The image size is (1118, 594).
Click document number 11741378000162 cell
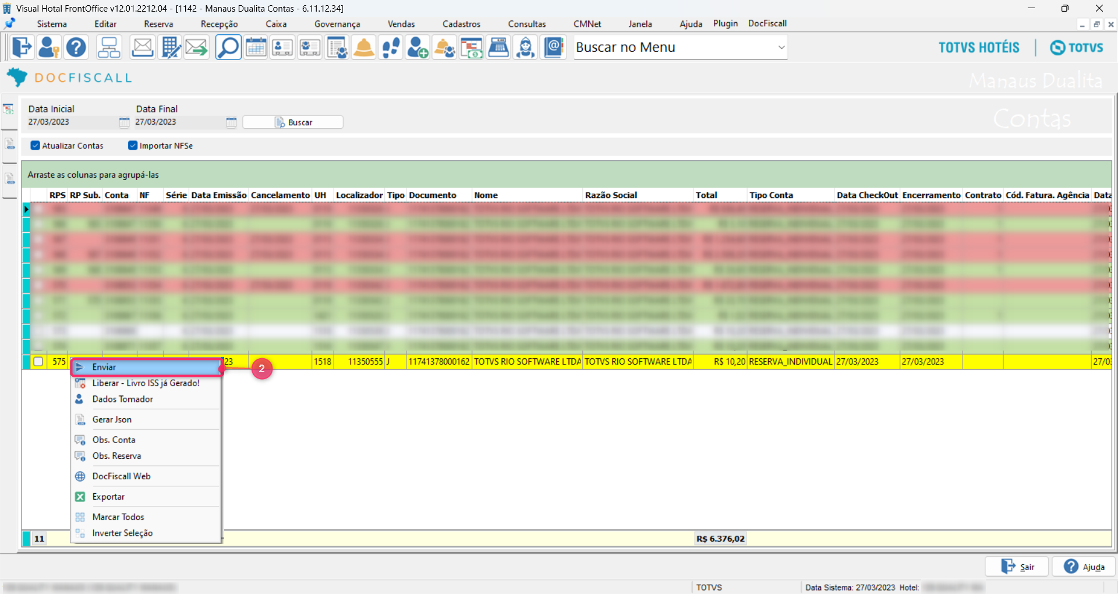click(x=439, y=362)
